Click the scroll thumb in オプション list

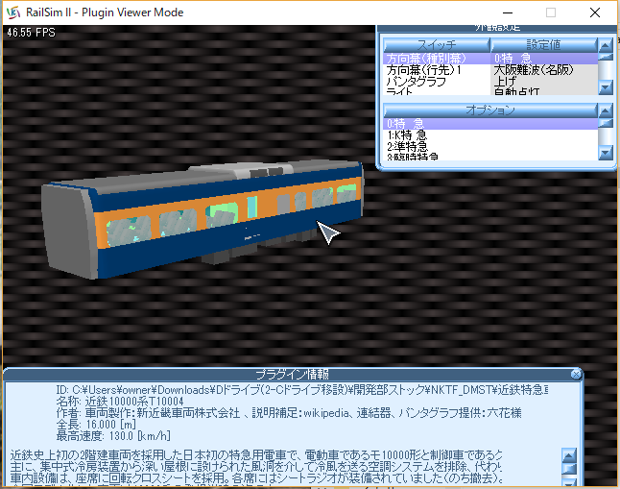point(606,123)
